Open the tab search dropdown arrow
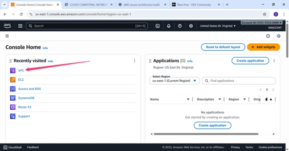The height and width of the screenshot is (151, 289). point(5,4)
